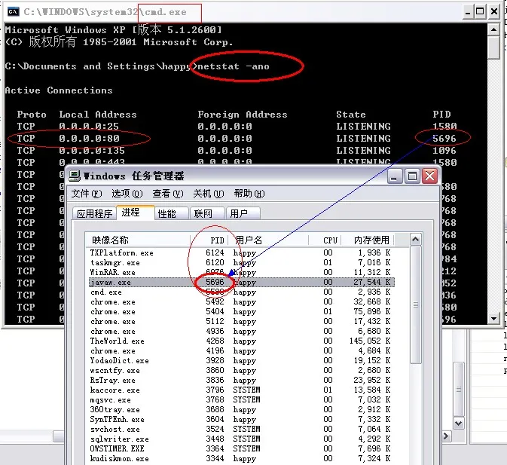Maximize the Task Manager window
Viewport: 507px width, 465px height.
[412, 176]
